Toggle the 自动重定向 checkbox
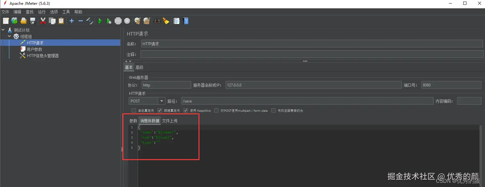 pos(134,110)
